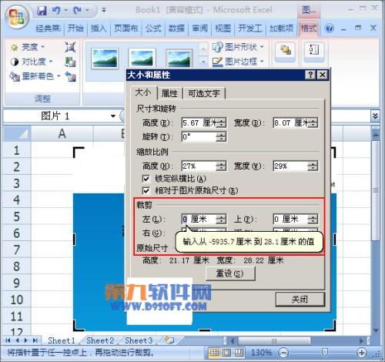
Task: Open the Excel help question icon
Action: tap(329, 28)
